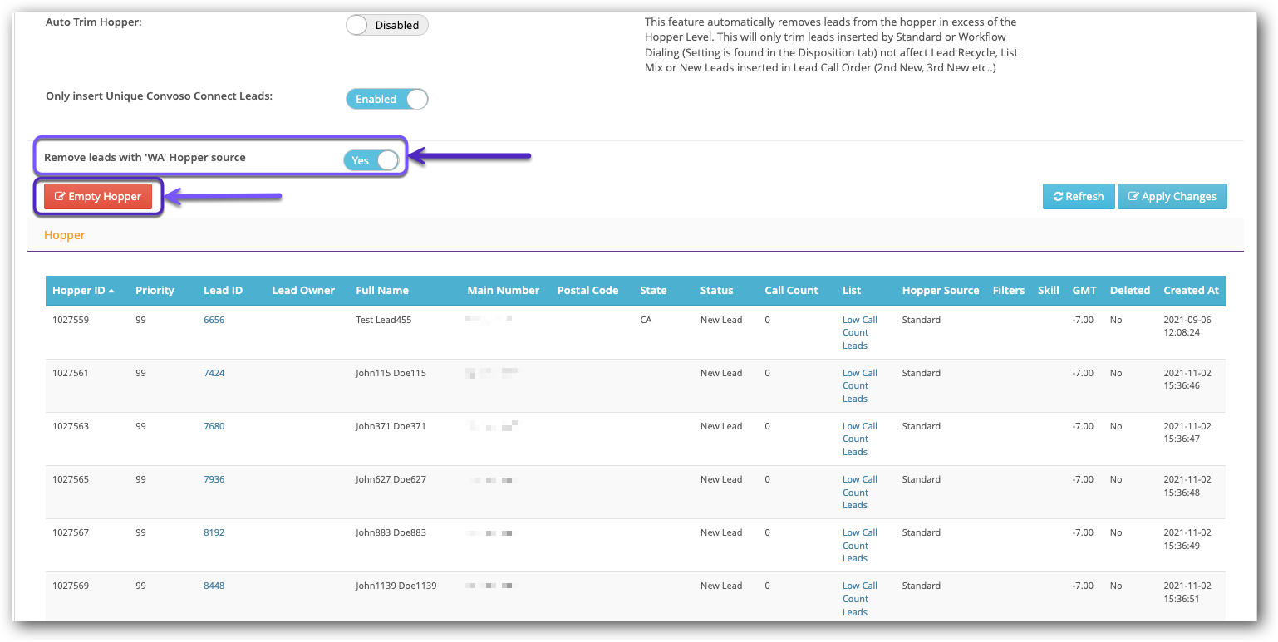
Task: Click hopper ID 1027561 cell
Action: coord(70,373)
